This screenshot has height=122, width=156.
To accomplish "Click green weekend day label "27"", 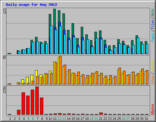I will coord(128,119).
